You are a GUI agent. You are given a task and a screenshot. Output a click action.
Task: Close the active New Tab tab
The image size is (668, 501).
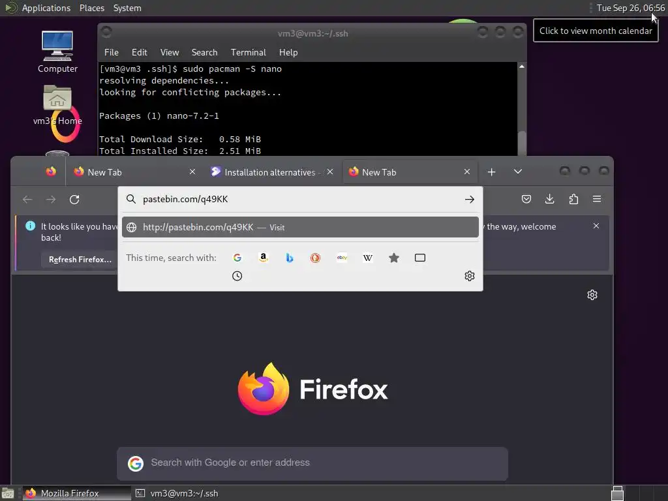pyautogui.click(x=467, y=172)
